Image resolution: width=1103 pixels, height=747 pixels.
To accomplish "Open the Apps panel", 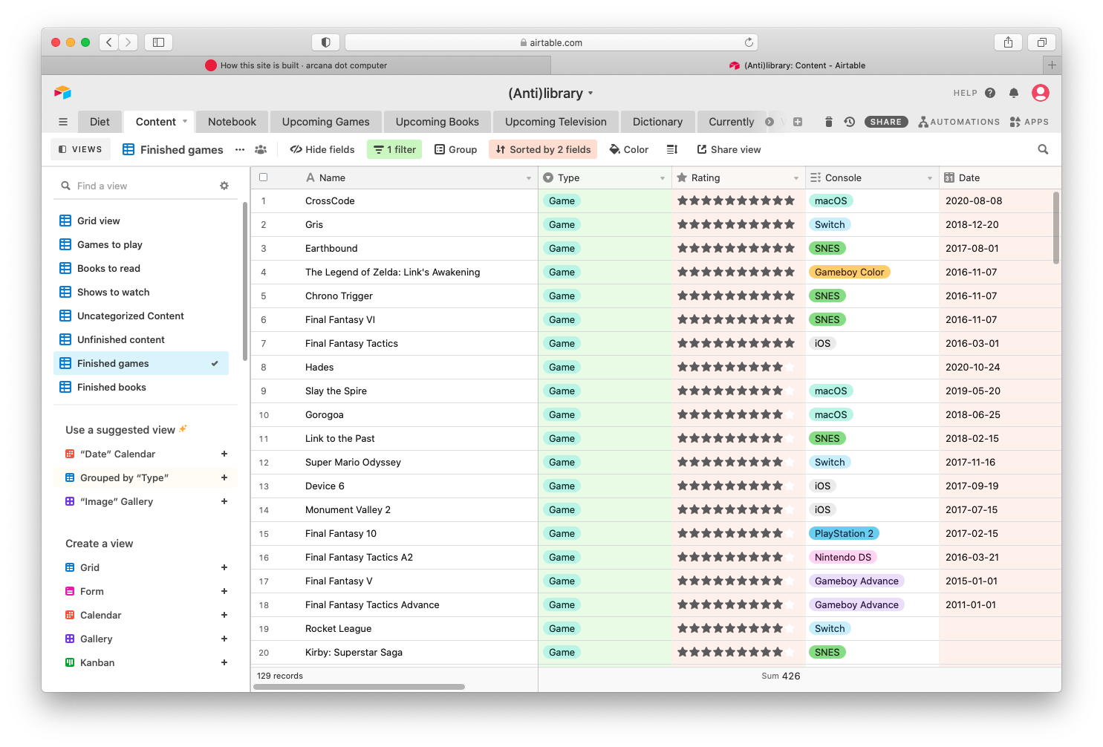I will pos(1029,122).
